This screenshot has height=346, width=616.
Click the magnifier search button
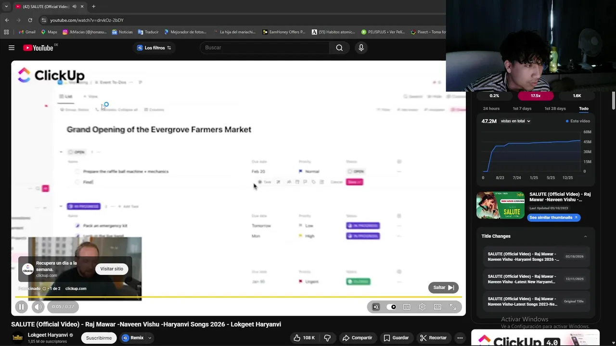(x=339, y=48)
